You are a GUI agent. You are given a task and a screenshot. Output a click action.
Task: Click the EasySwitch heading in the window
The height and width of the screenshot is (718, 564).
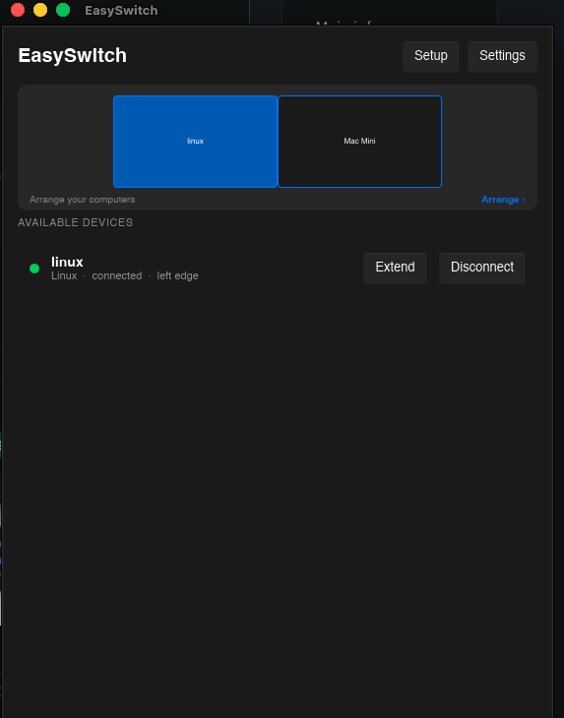(x=73, y=55)
